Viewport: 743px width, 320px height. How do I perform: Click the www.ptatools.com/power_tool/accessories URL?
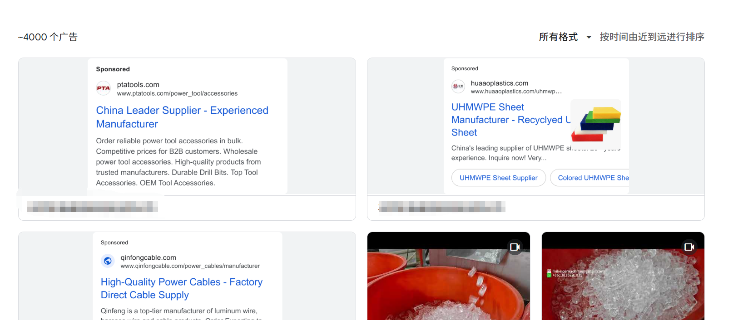177,93
